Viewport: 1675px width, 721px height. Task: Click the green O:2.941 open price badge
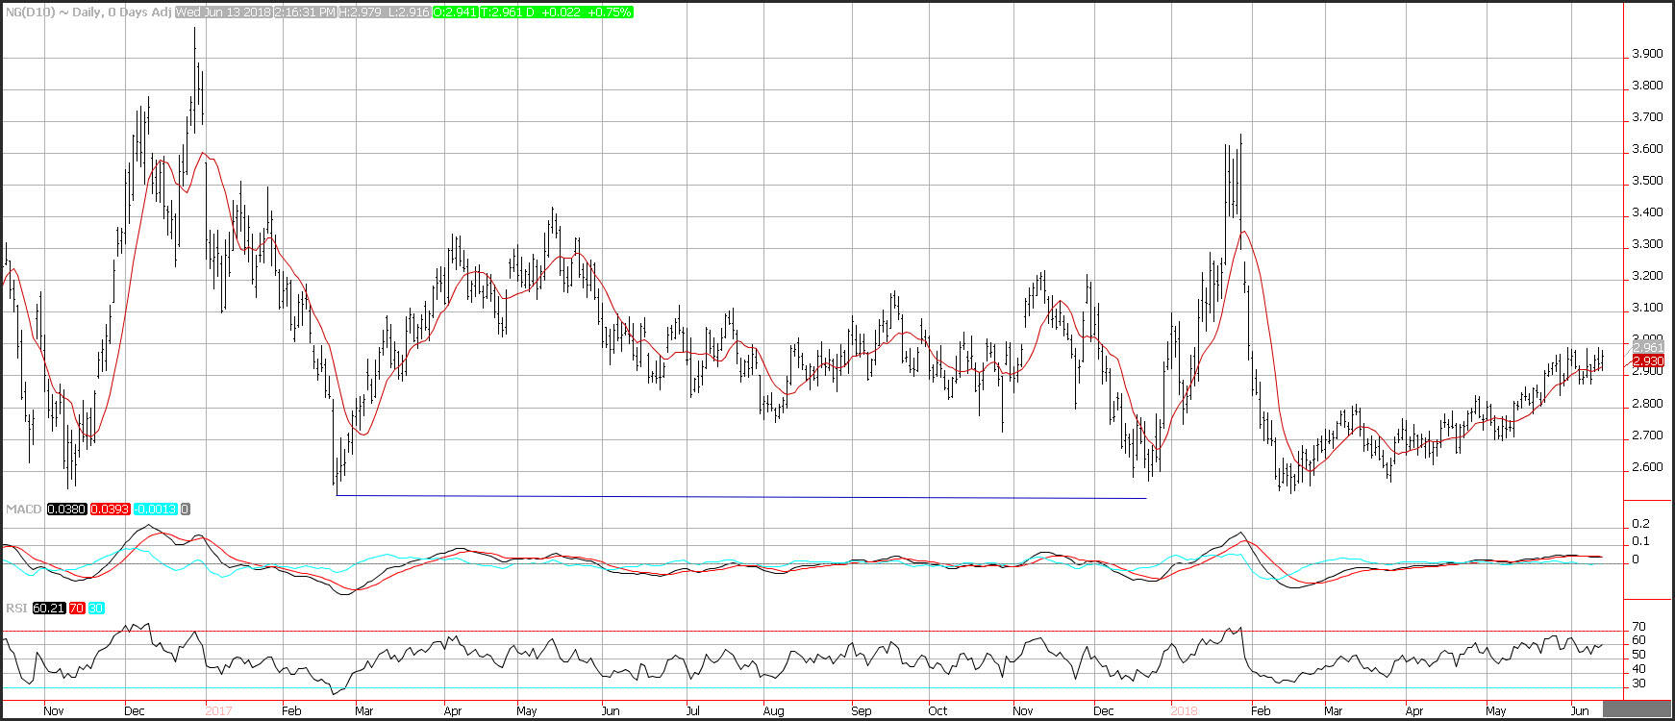[x=455, y=12]
